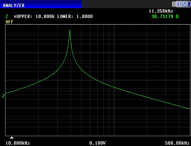This screenshot has width=191, height=146.
Task: Click the trace start near the Z marker
Action: pos(6,93)
